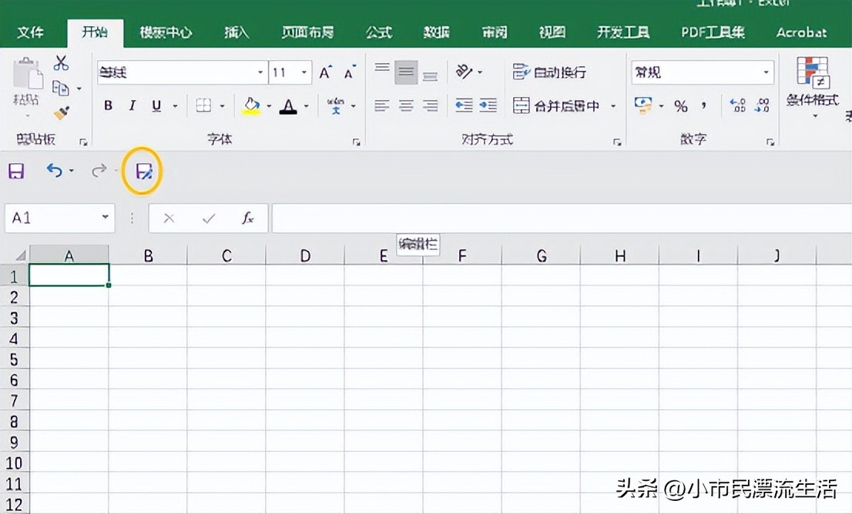Toggle italic formatting
The width and height of the screenshot is (852, 514).
[x=132, y=105]
